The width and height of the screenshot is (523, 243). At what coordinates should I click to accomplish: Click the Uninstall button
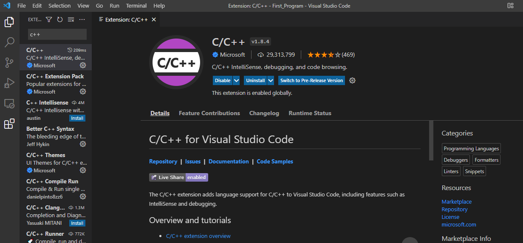[x=255, y=80]
